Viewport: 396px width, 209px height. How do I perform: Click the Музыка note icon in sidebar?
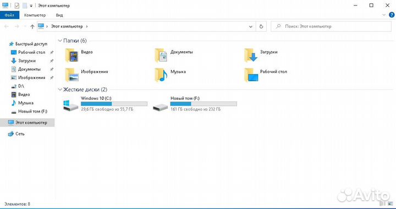click(14, 103)
